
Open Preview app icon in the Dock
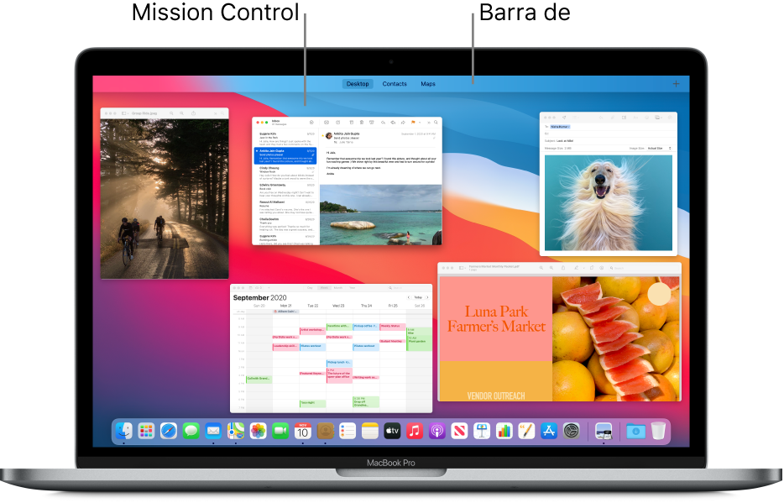[x=604, y=431]
